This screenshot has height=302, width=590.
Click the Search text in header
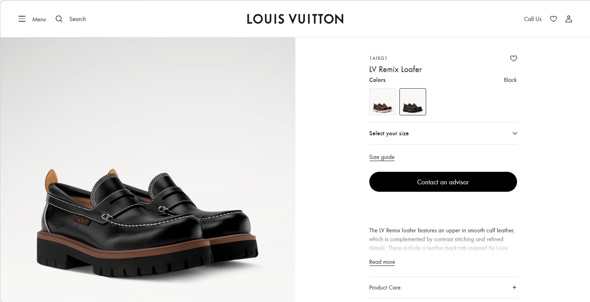[x=77, y=19]
